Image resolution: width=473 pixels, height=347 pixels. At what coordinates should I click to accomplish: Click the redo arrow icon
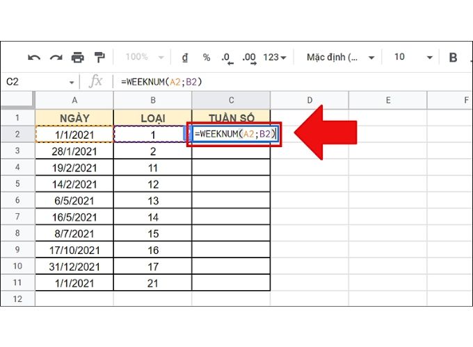coord(56,57)
